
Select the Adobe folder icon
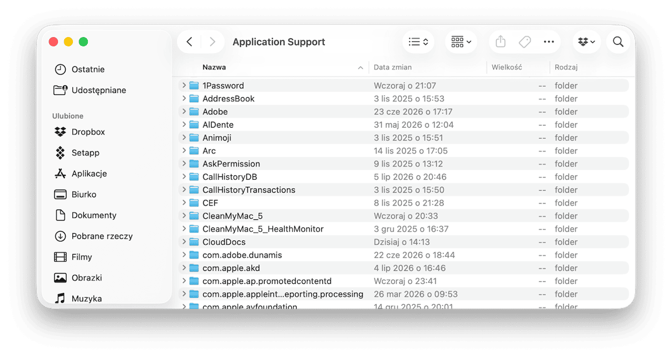[x=194, y=112]
